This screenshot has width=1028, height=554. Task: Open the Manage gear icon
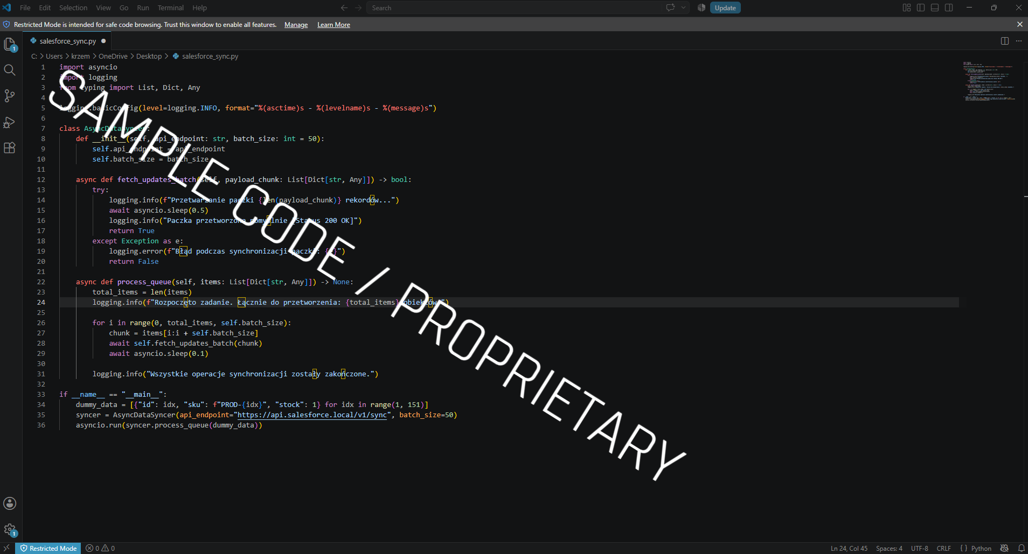[10, 529]
